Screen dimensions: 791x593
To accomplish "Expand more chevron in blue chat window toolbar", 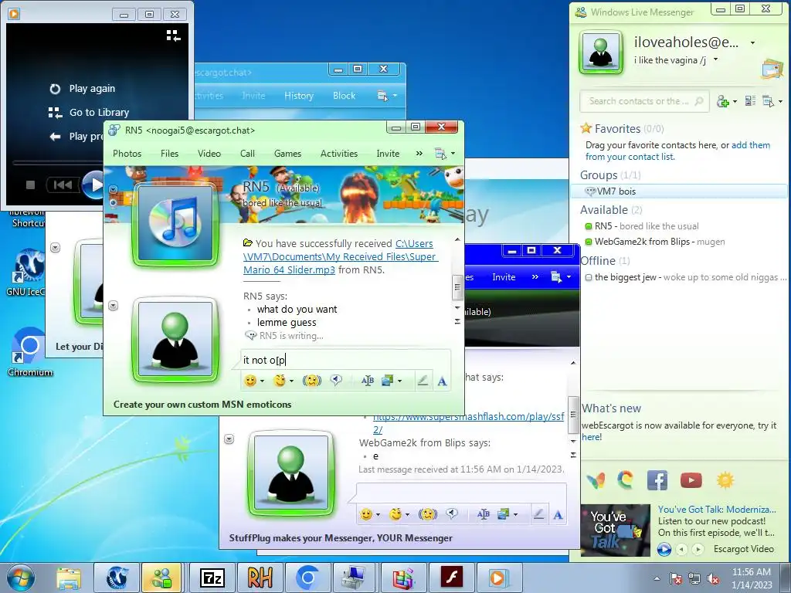I will 535,277.
